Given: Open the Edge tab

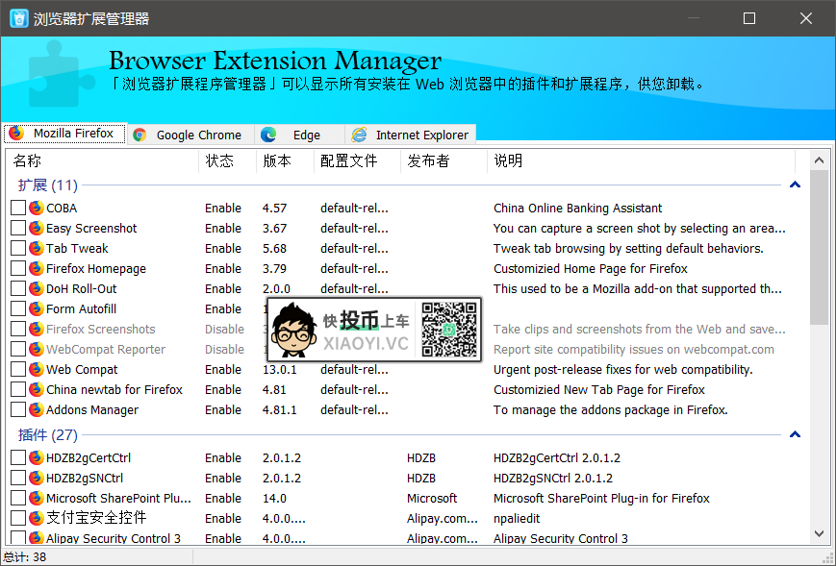Looking at the screenshot, I should click(x=299, y=135).
